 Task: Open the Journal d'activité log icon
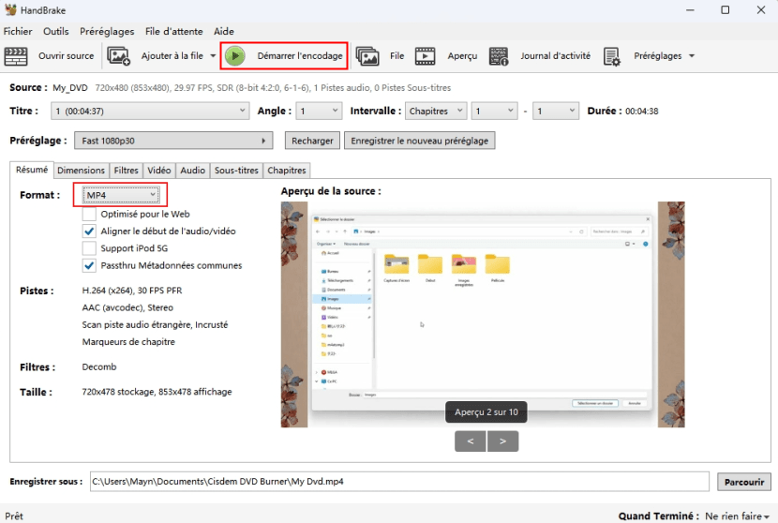[x=499, y=56]
